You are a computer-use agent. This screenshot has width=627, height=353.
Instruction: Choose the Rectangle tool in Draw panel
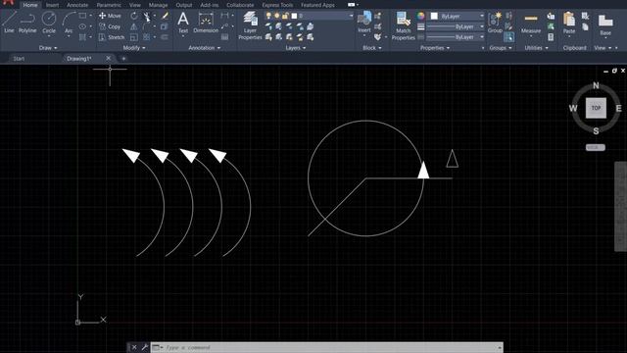(x=82, y=16)
